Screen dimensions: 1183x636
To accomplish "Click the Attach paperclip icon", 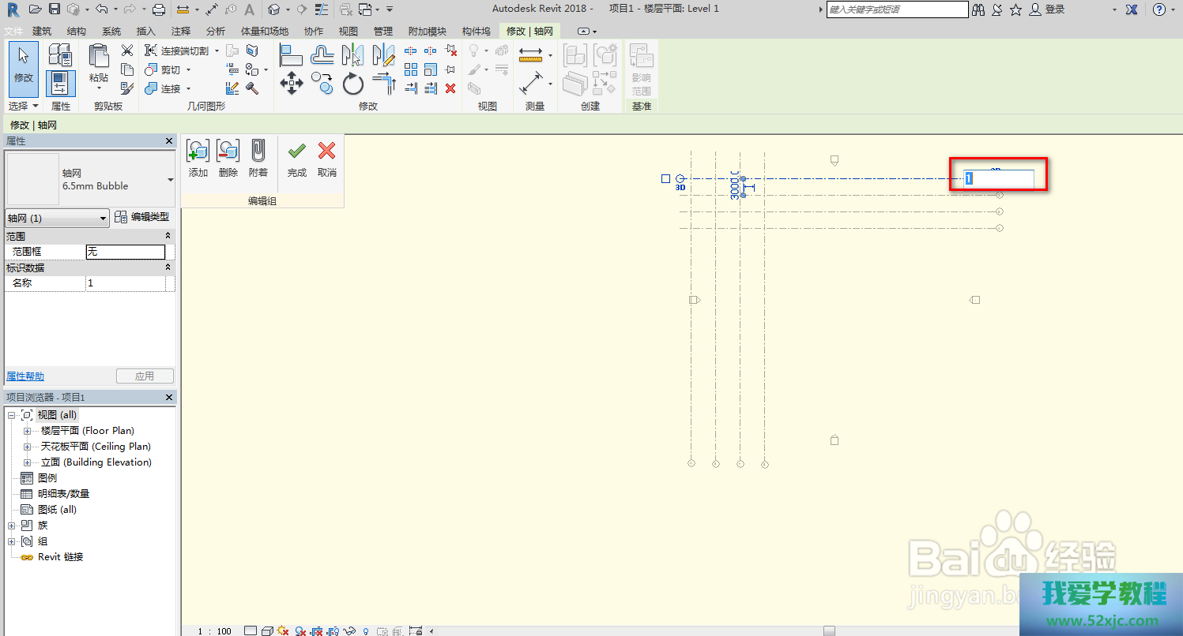I will 258,150.
